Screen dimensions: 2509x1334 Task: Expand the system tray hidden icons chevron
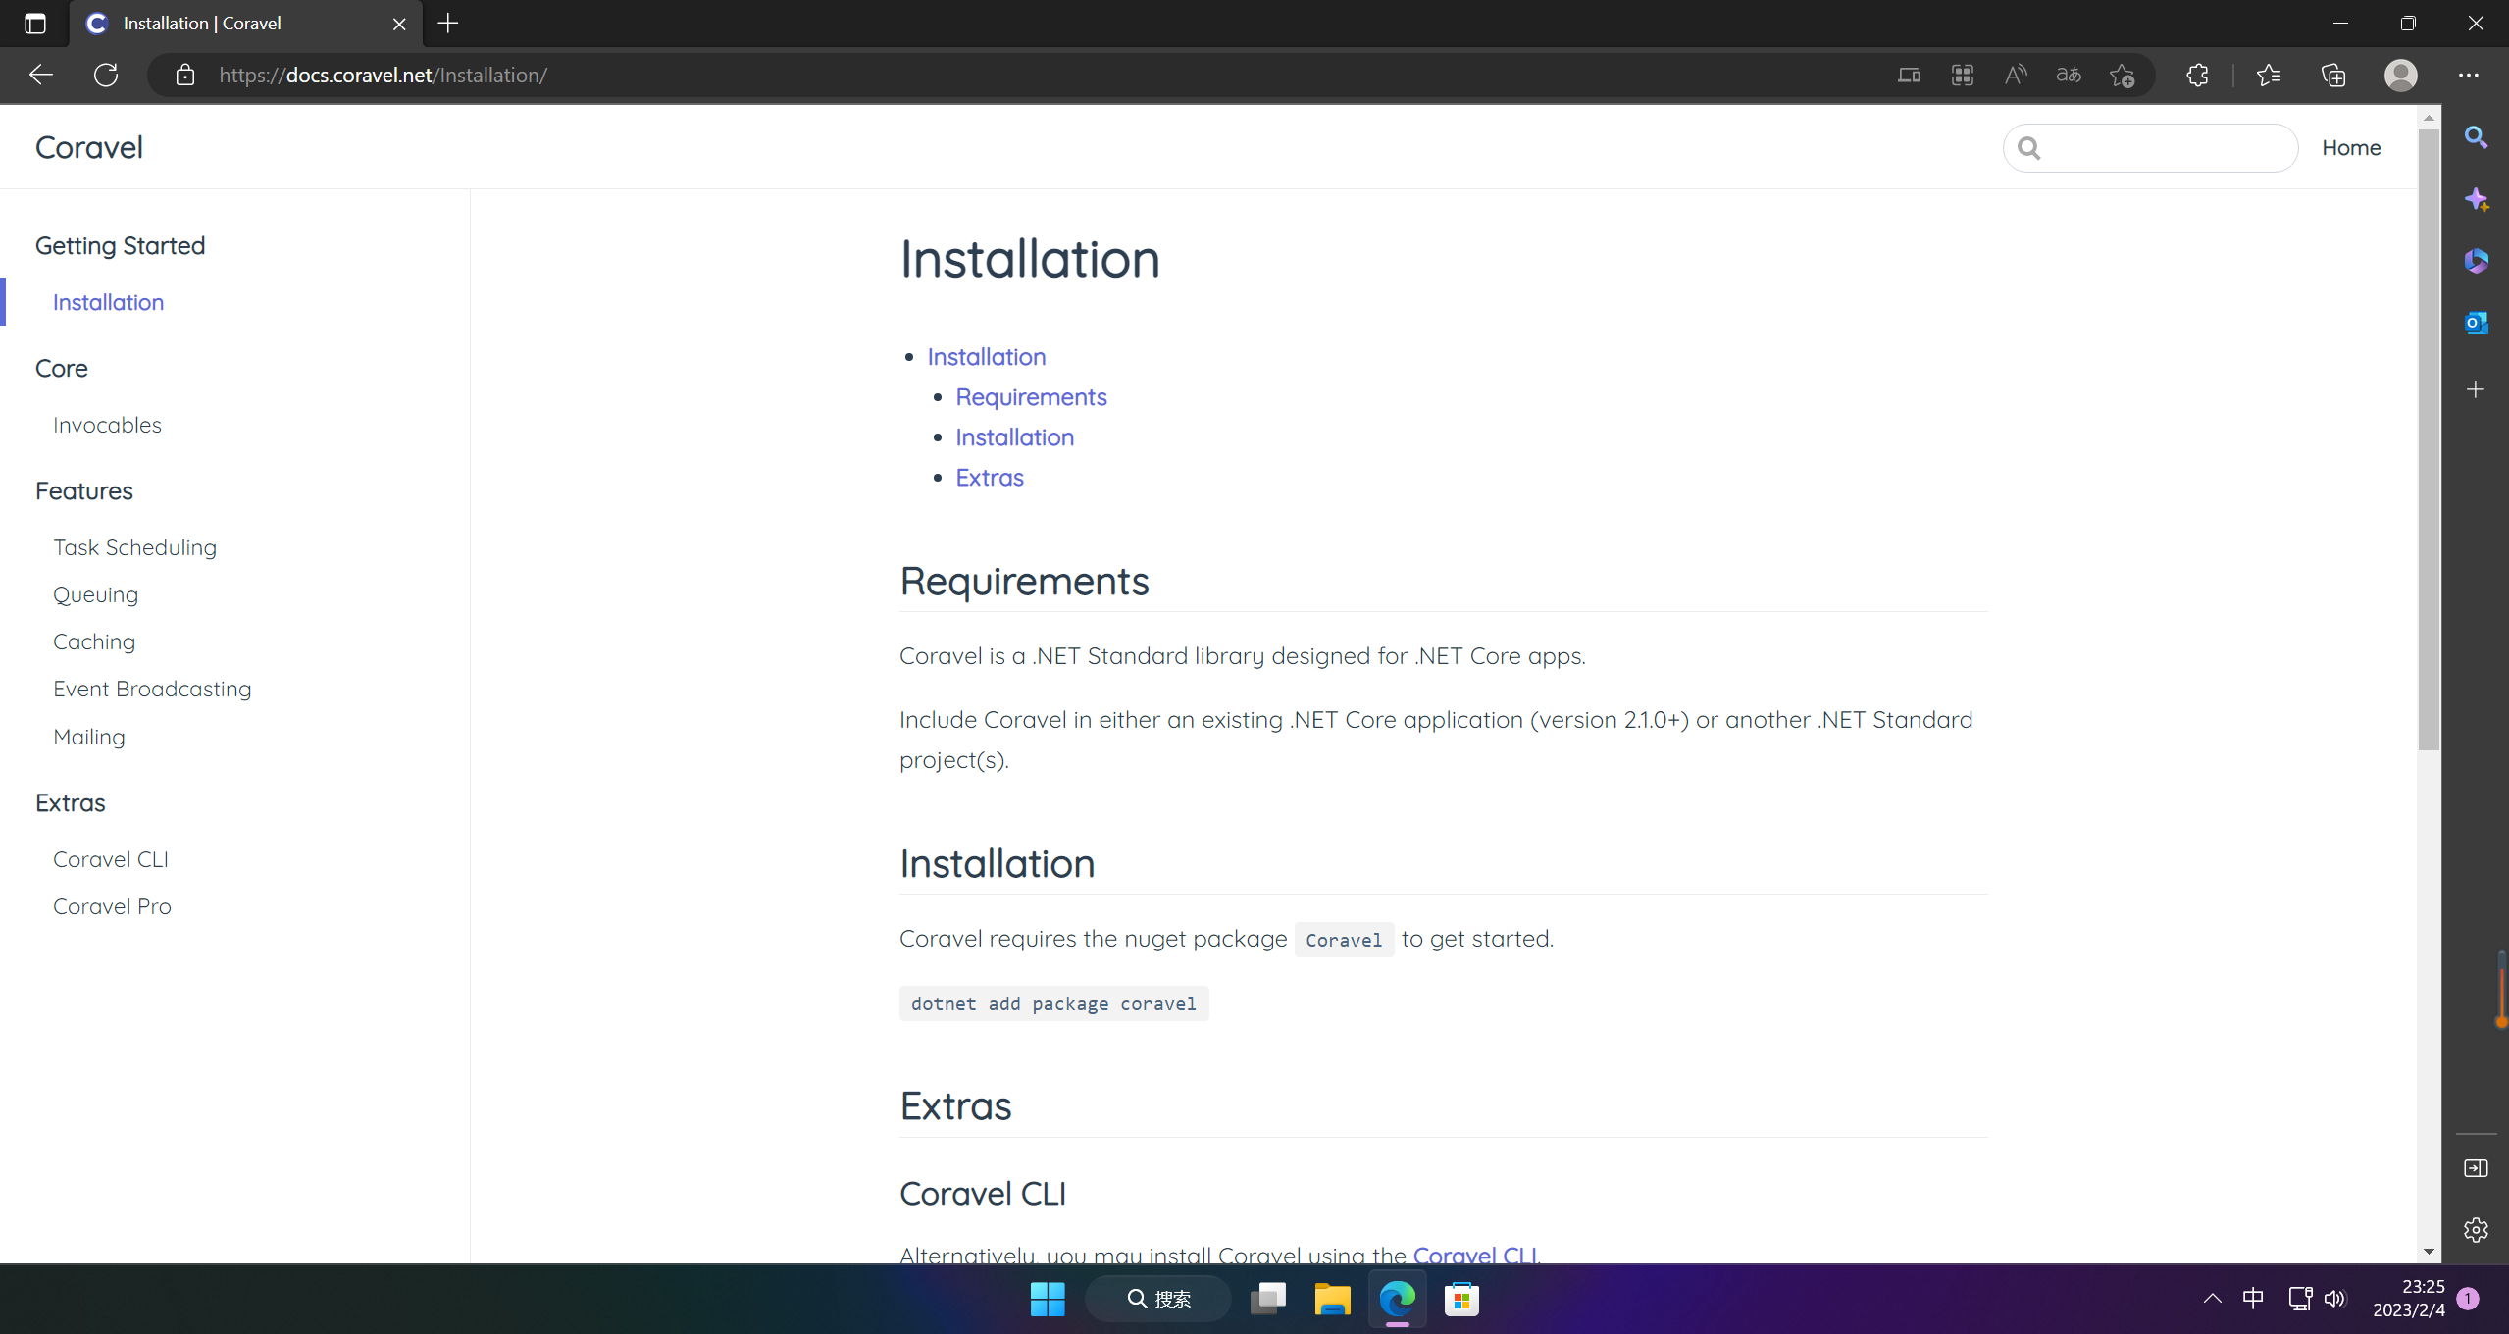click(2212, 1299)
